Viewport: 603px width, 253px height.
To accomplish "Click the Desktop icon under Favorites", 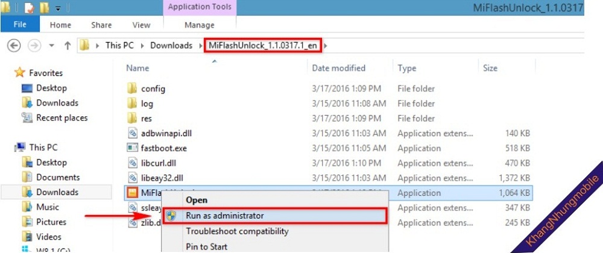I will (27, 89).
